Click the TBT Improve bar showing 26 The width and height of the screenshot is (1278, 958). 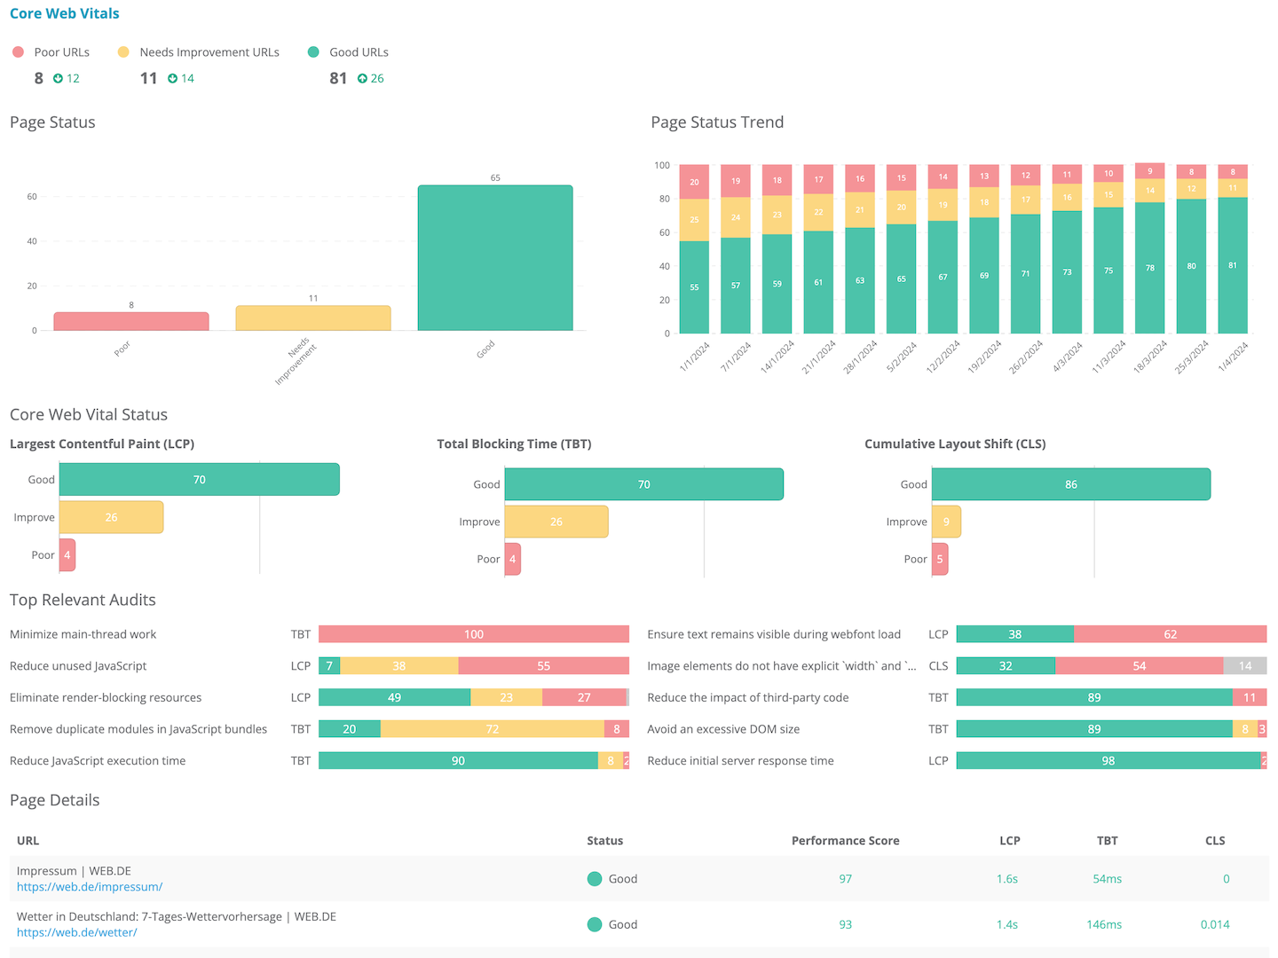click(556, 522)
